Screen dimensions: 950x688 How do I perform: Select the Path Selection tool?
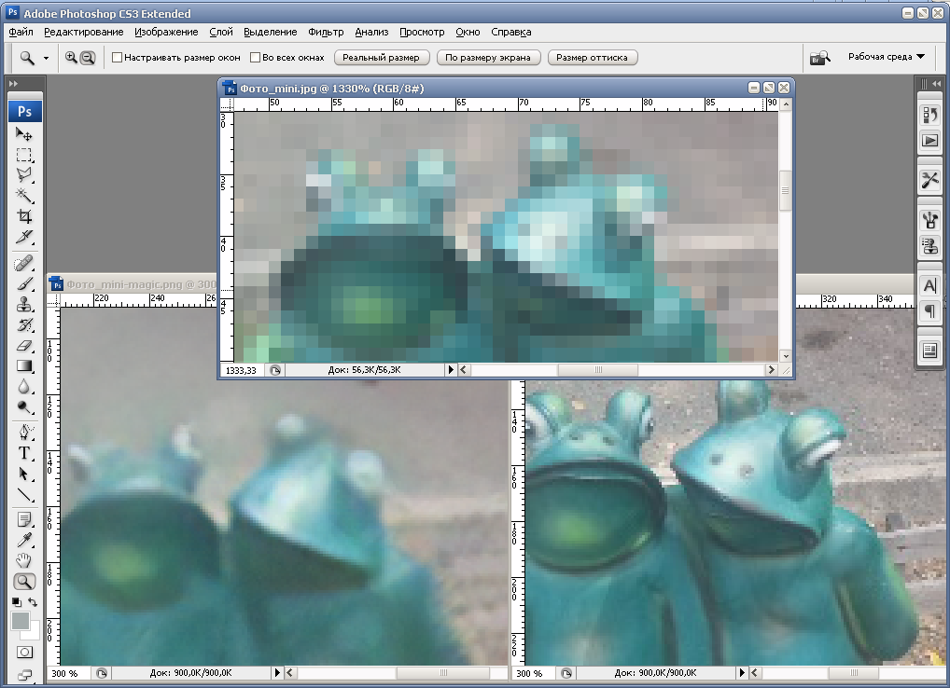click(24, 474)
